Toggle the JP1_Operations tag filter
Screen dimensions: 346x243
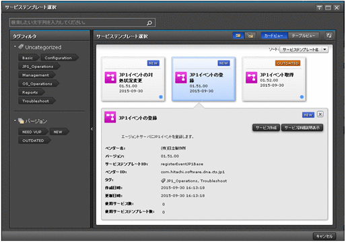39,67
